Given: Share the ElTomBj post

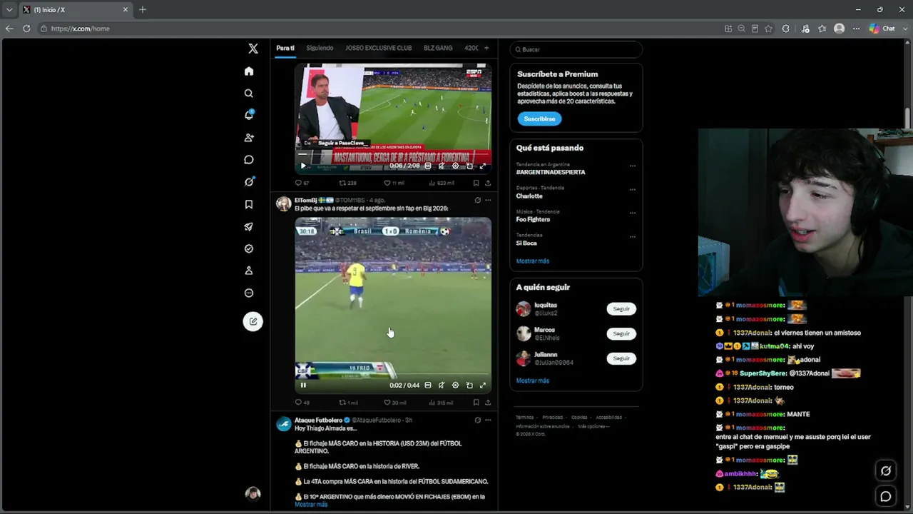Looking at the screenshot, I should (x=488, y=403).
